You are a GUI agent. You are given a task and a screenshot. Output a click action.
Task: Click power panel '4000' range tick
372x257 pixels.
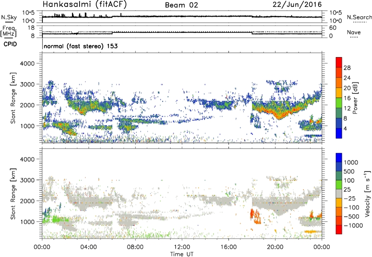27,64
